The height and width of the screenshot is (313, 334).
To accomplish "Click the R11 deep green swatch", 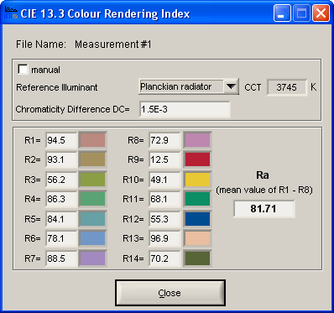I will [x=197, y=199].
